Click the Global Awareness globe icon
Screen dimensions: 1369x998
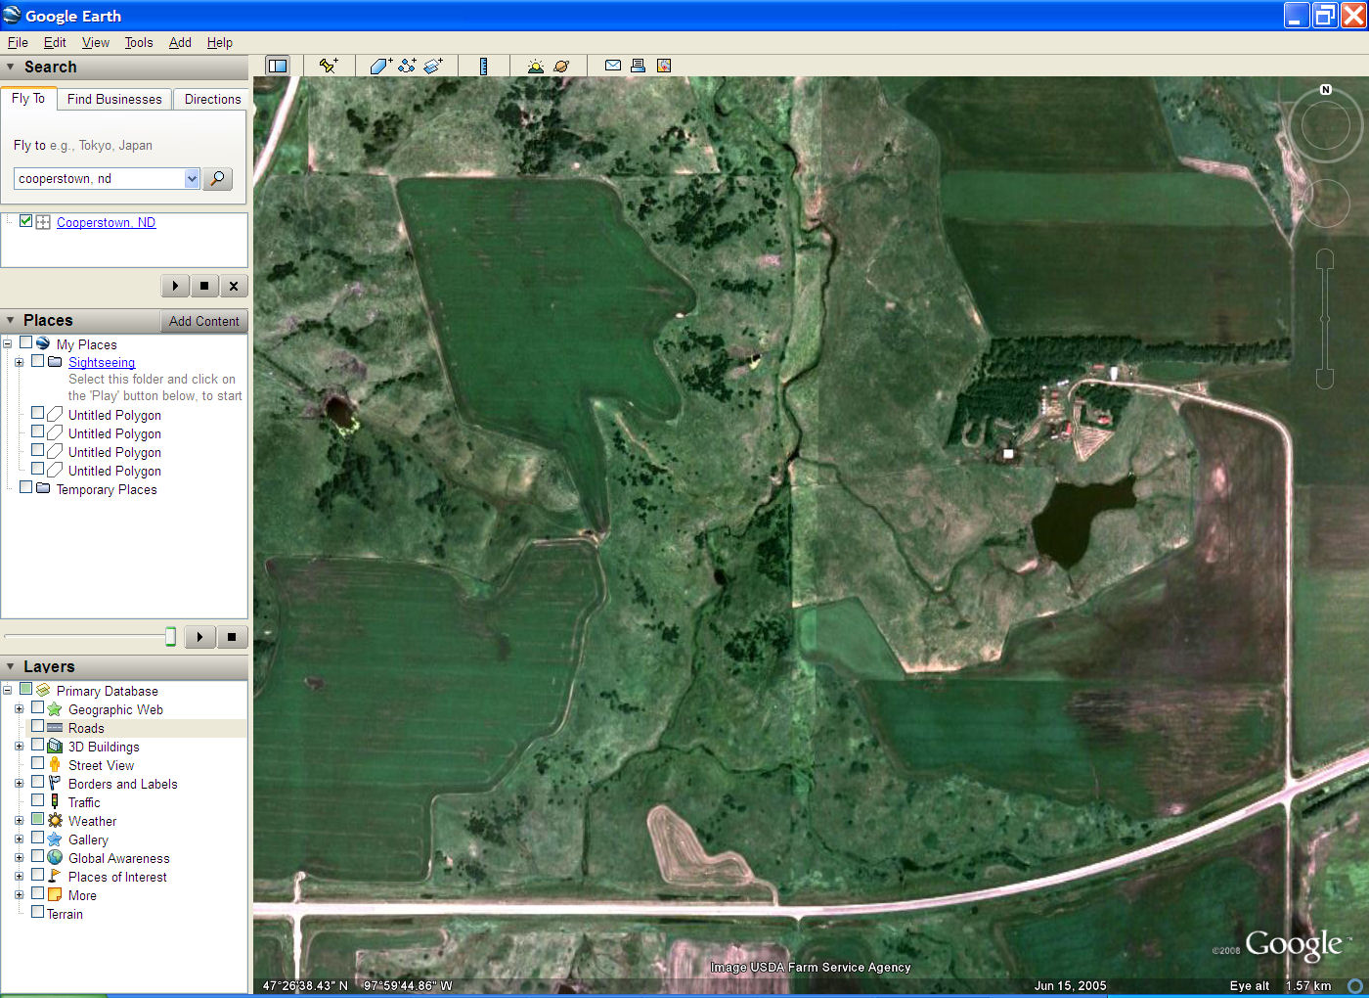tap(55, 857)
